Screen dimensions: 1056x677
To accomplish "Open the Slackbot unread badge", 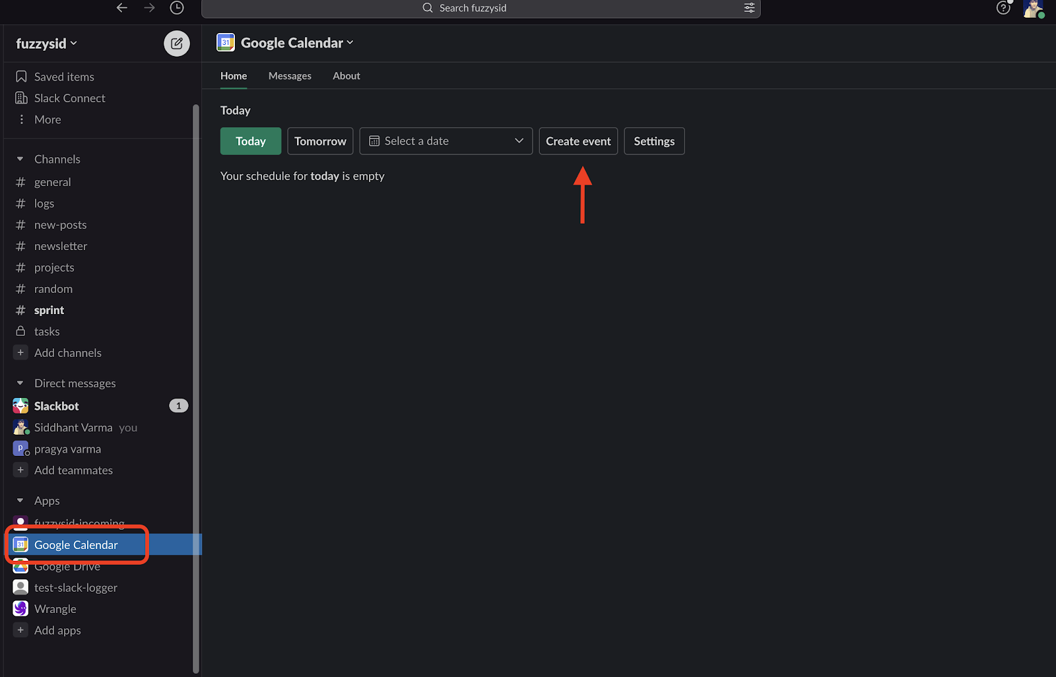I will click(x=178, y=406).
